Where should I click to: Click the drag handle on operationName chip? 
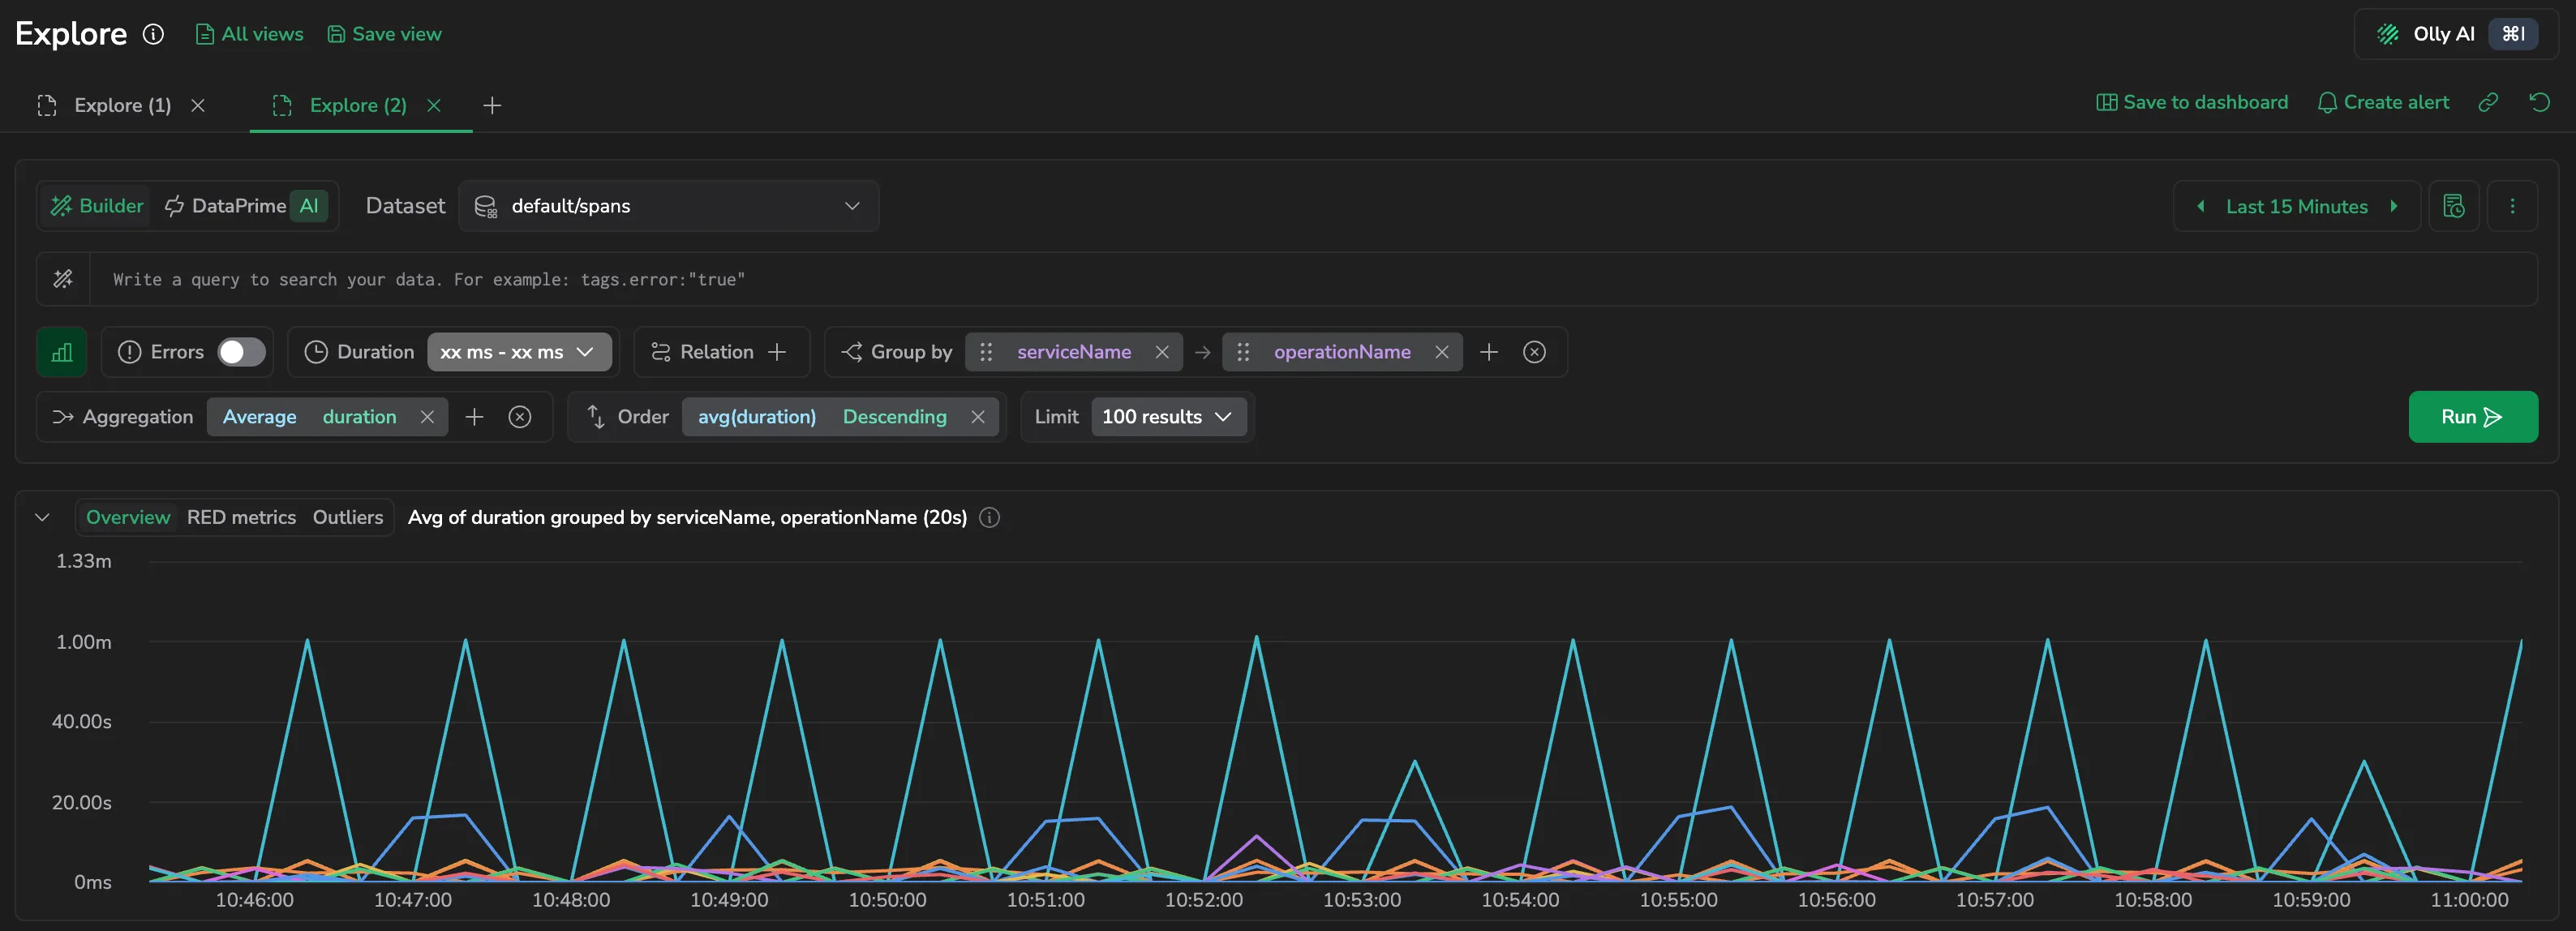pos(1243,352)
